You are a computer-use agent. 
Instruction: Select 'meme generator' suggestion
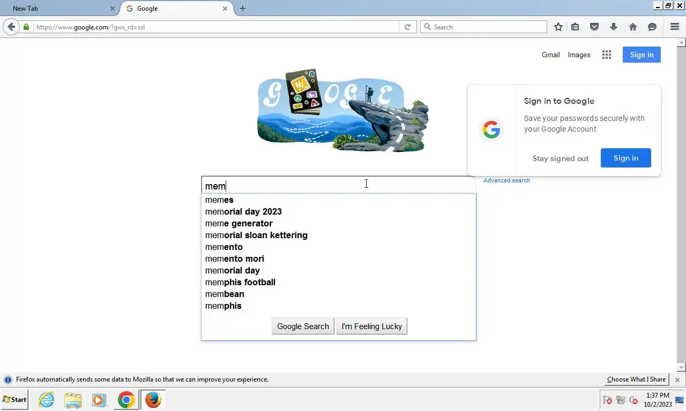click(338, 223)
